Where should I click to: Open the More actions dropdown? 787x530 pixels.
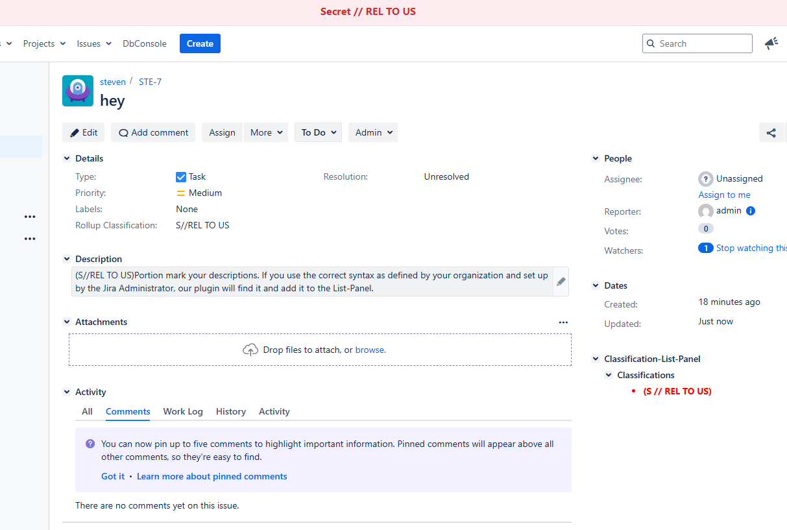(x=266, y=132)
